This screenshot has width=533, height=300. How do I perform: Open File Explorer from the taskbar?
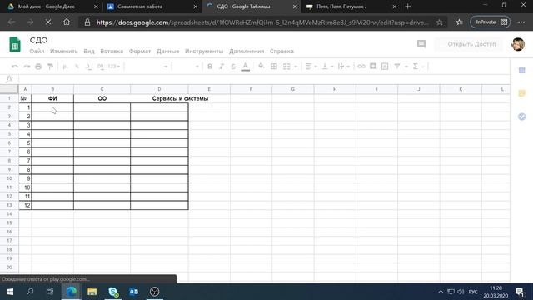[x=92, y=292]
